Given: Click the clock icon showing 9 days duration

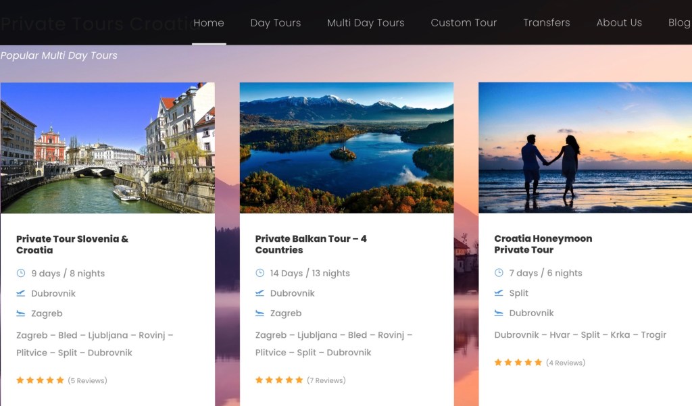Looking at the screenshot, I should 21,273.
